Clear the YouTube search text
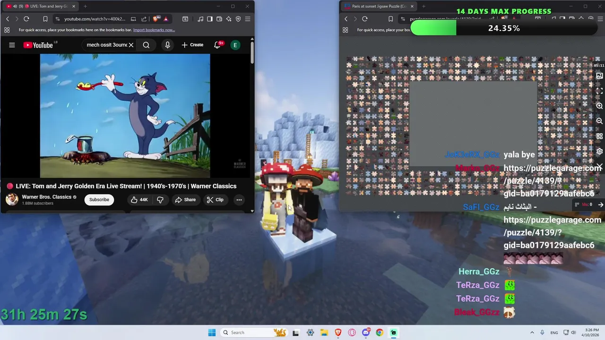 (x=131, y=45)
